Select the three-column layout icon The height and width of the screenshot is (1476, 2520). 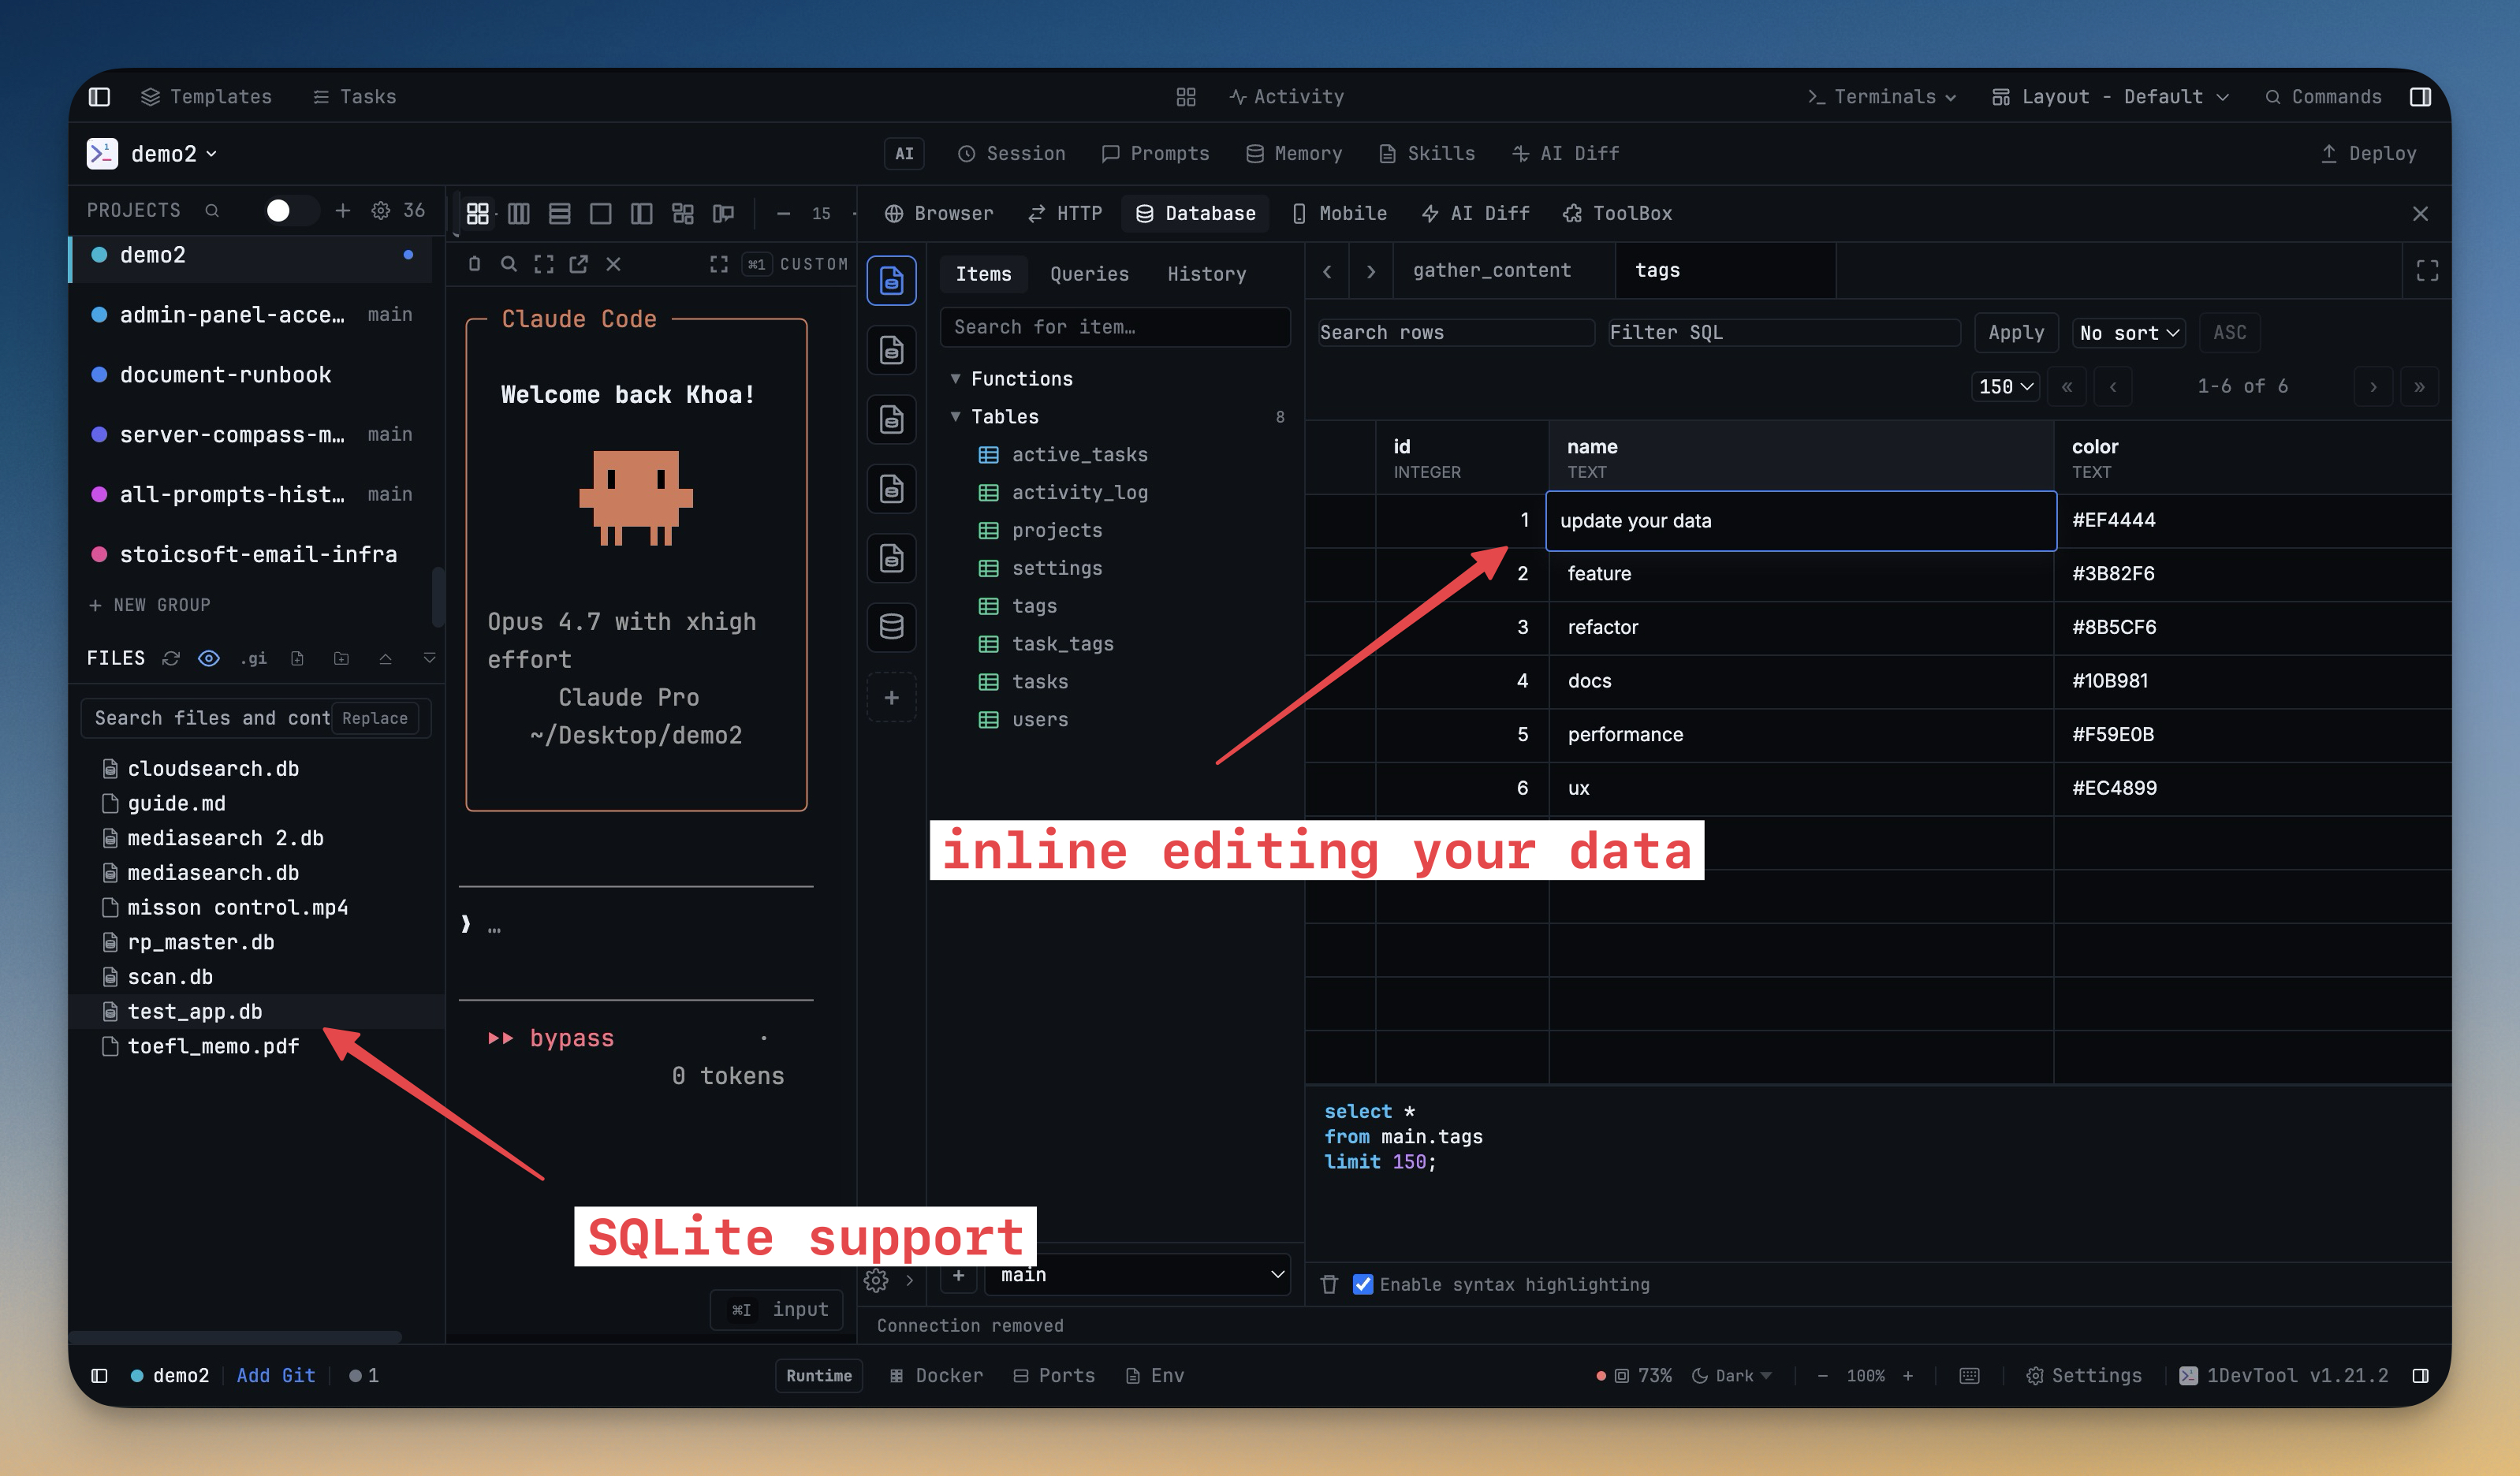(519, 213)
